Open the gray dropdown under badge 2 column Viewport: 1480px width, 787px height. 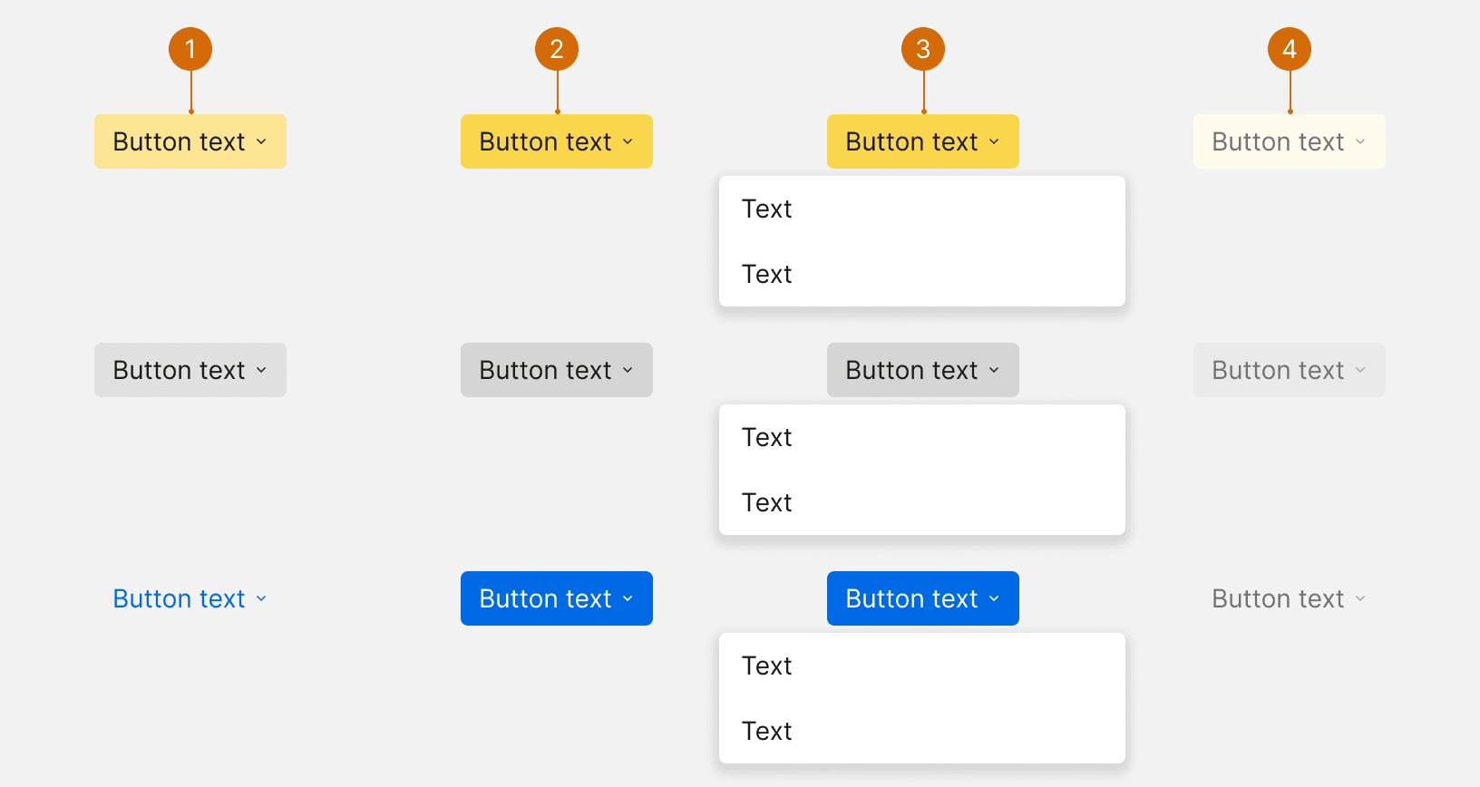(x=556, y=370)
